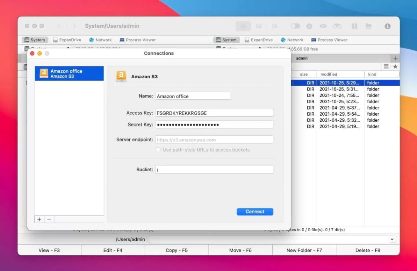Switch to brief list view icon

259,26
